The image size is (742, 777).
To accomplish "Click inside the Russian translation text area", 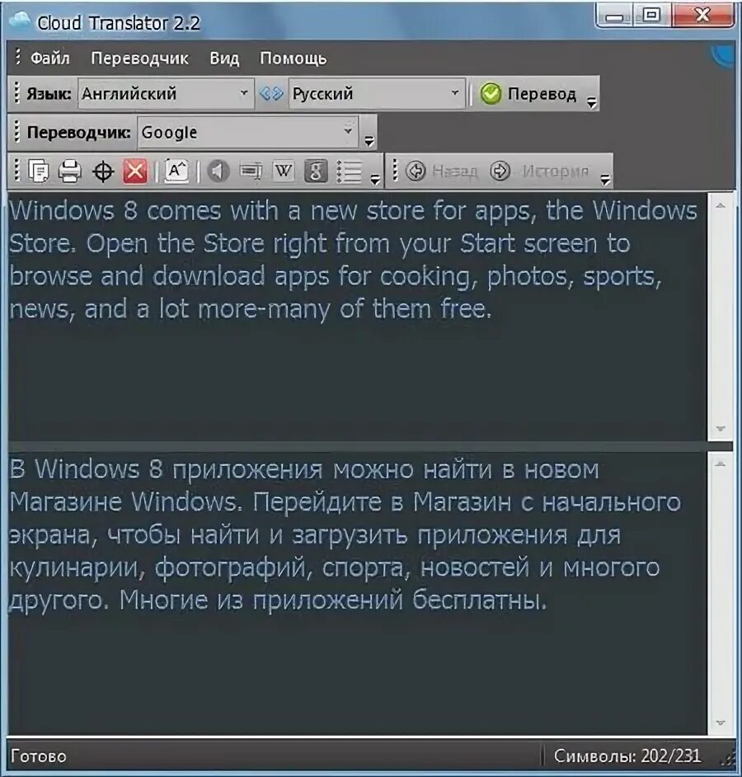I will [357, 593].
